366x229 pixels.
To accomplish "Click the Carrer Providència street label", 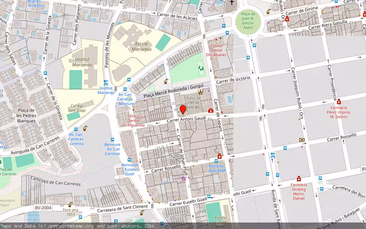I will pos(332,82).
